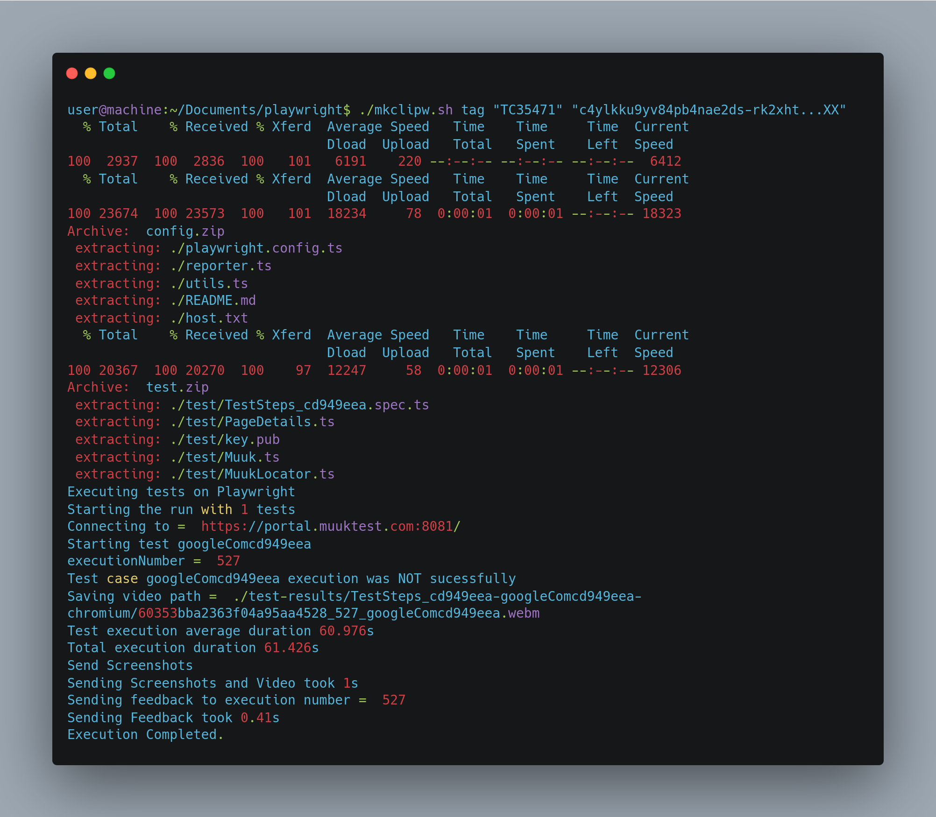Click the test.zip archive name

[177, 387]
